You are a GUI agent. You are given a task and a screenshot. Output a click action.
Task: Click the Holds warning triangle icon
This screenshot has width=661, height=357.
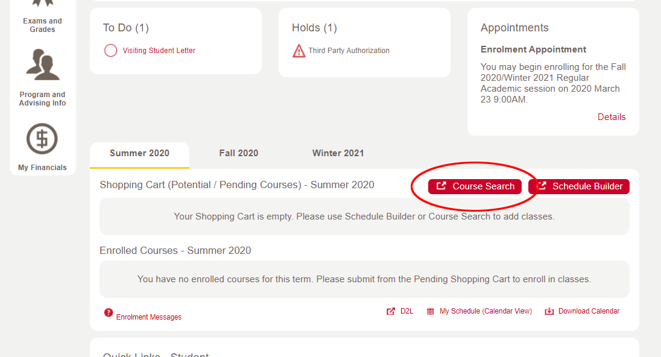click(x=299, y=51)
